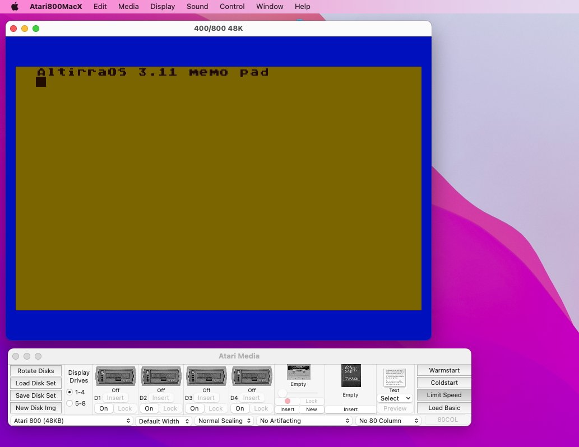The image size is (579, 447).
Task: Click the Rotate Disks button
Action: 36,371
